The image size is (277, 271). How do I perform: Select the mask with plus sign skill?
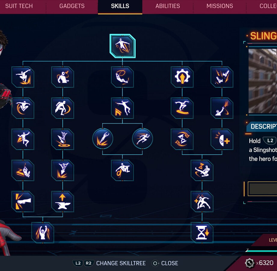222,139
